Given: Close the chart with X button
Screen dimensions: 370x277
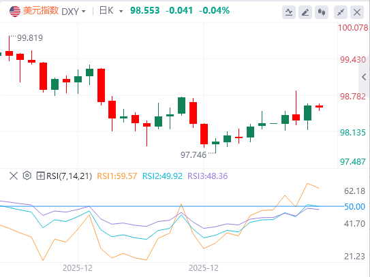Looking at the screenshot, I should coord(357,12).
